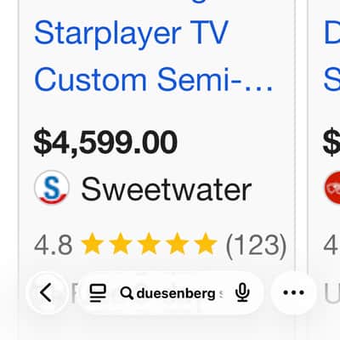Viewport: 340px width, 340px height.
Task: Open the Starplayer TV product title link
Action: pos(131,33)
